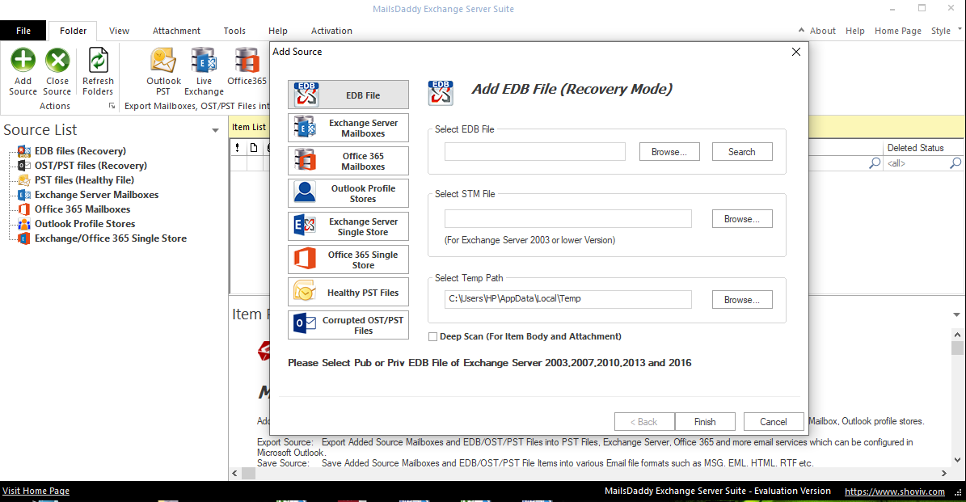Viewport: 966px width, 502px height.
Task: Click Exchange/Office 365 Single Store tree icon
Action: tap(24, 238)
